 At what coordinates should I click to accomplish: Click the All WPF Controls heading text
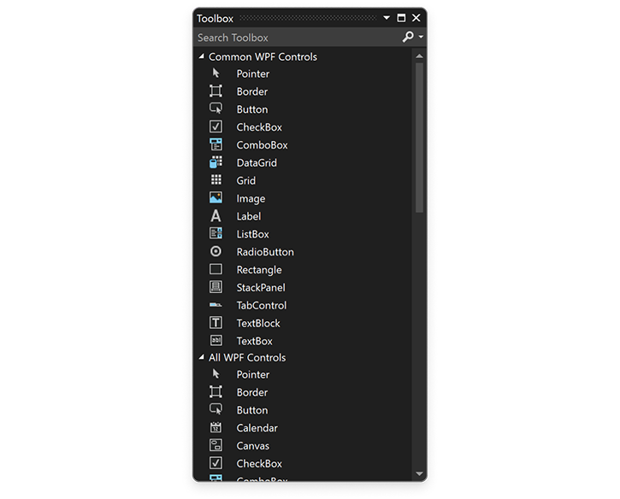click(x=247, y=357)
